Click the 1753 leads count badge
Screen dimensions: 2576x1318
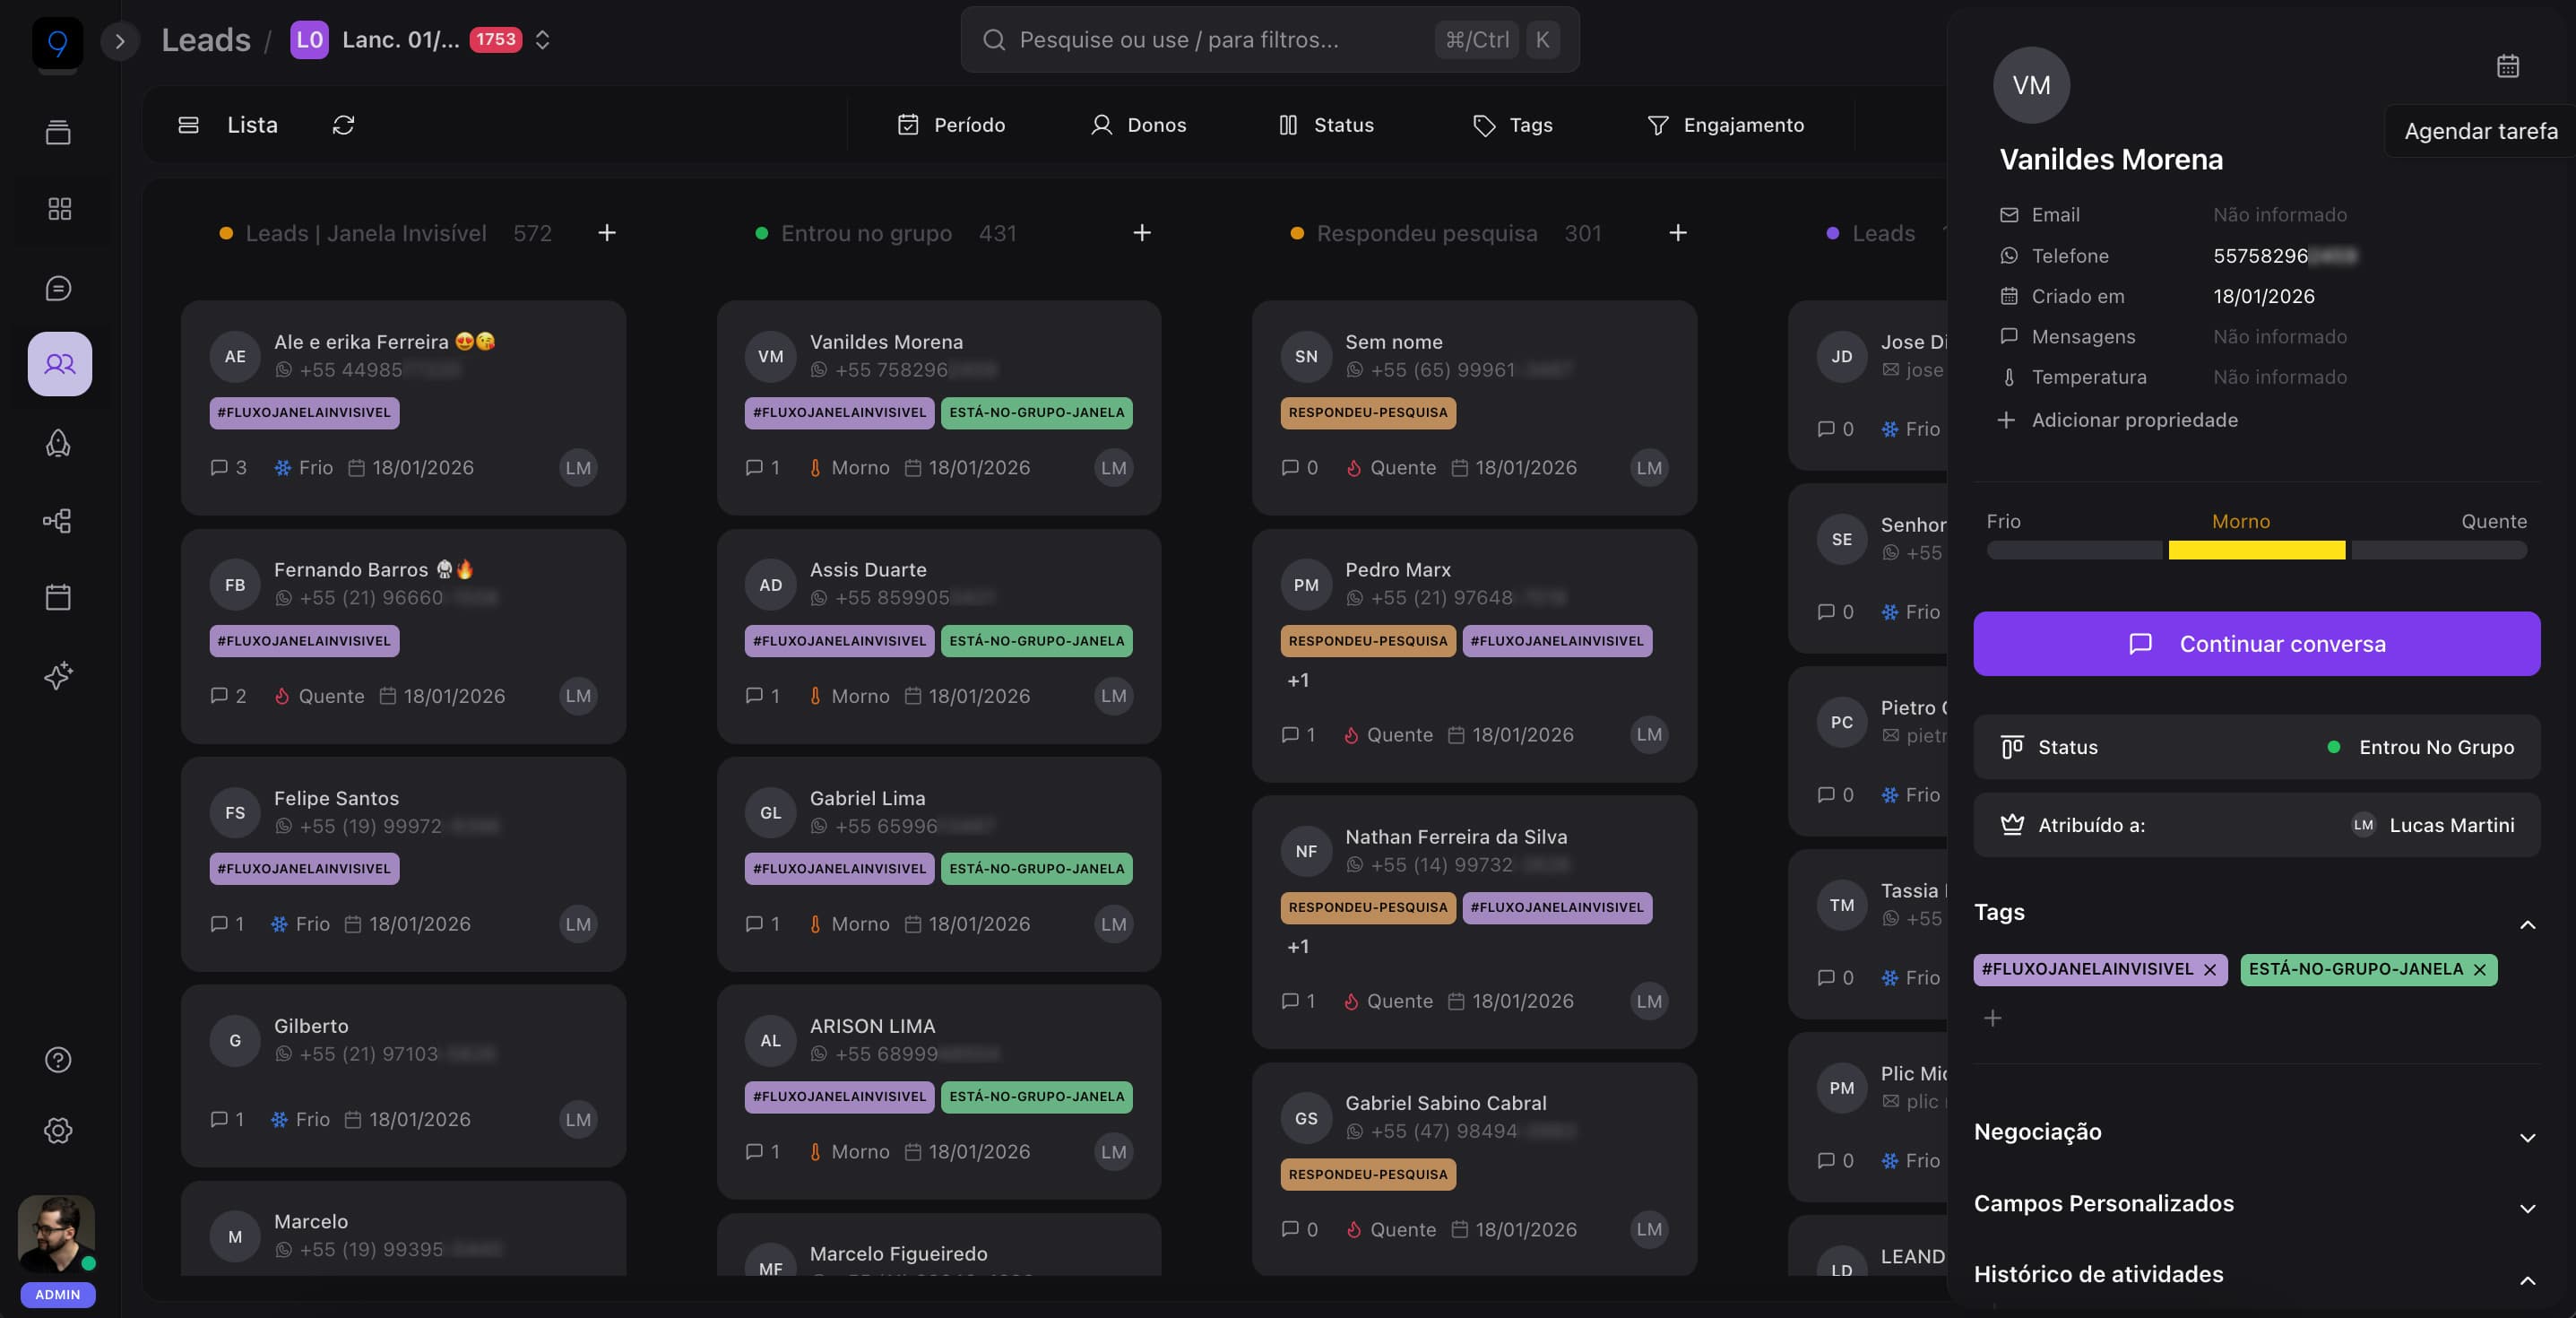(x=496, y=40)
